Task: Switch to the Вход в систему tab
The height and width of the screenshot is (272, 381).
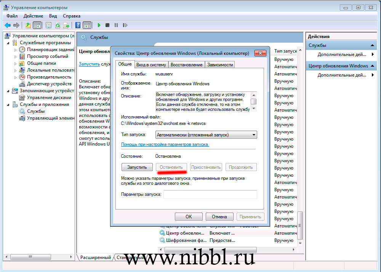Action: [x=151, y=65]
